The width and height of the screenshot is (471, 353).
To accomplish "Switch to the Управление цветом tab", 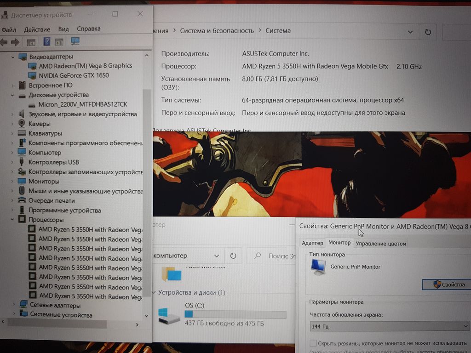I will (381, 244).
